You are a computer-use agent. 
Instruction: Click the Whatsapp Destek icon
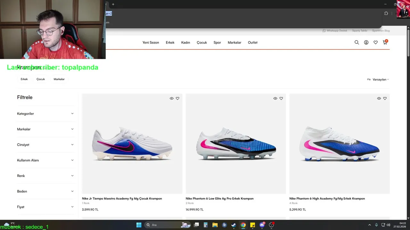[x=324, y=31]
